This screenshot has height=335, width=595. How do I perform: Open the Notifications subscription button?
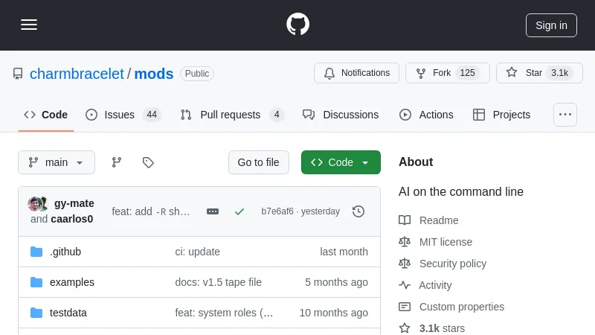pyautogui.click(x=356, y=73)
